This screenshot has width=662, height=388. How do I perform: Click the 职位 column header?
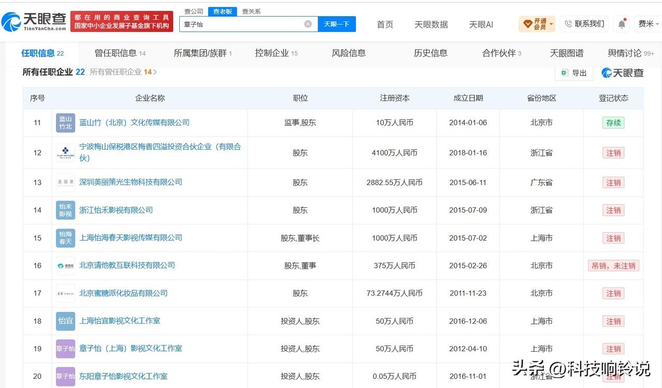click(x=300, y=98)
